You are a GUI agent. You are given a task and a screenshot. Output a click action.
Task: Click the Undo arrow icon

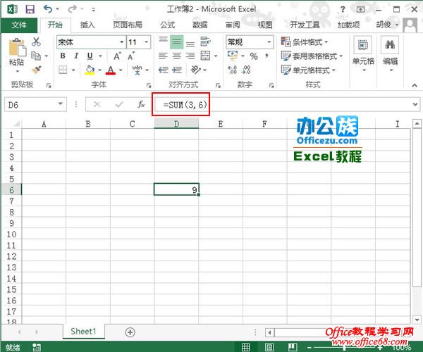point(47,8)
